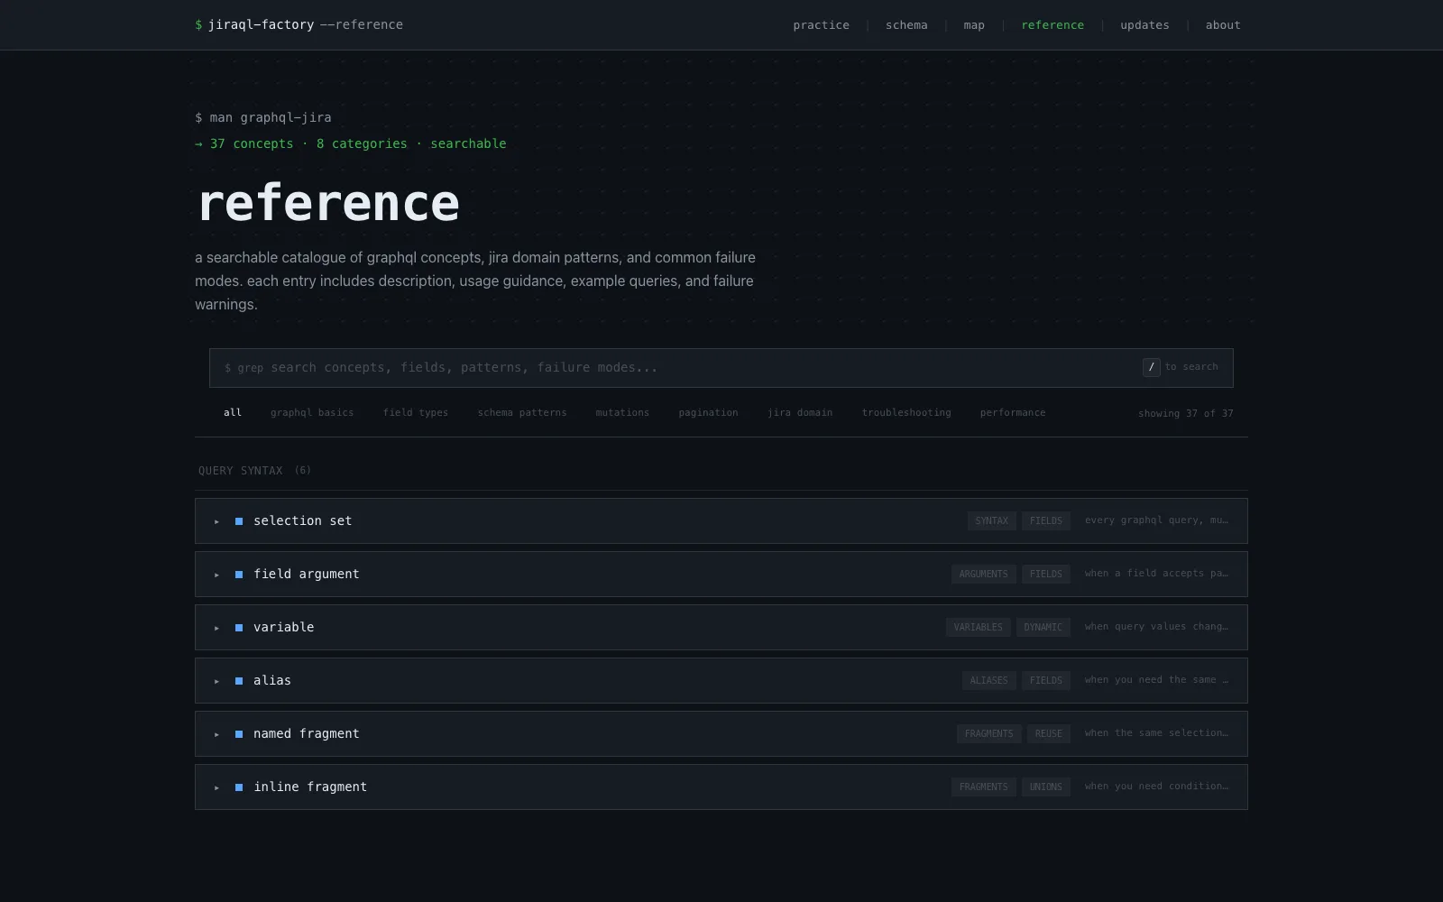Image resolution: width=1443 pixels, height=902 pixels.
Task: Expand the variable entry arrow
Action: pyautogui.click(x=216, y=628)
